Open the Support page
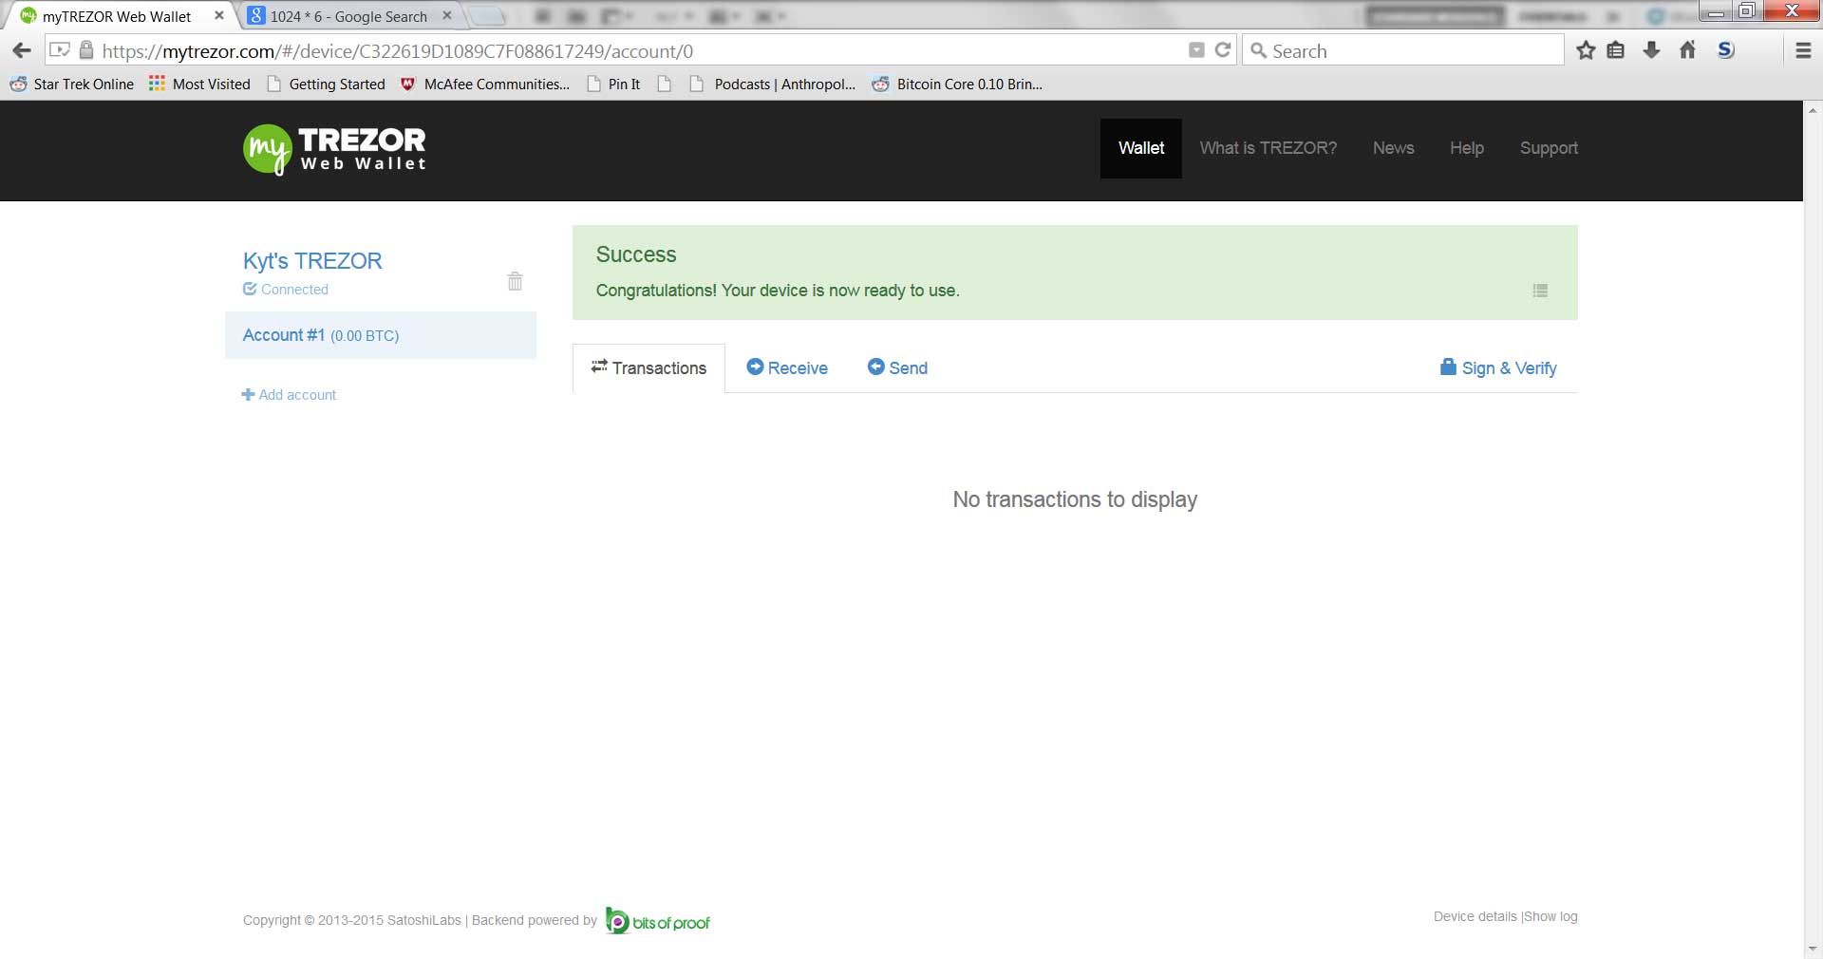 pyautogui.click(x=1549, y=148)
